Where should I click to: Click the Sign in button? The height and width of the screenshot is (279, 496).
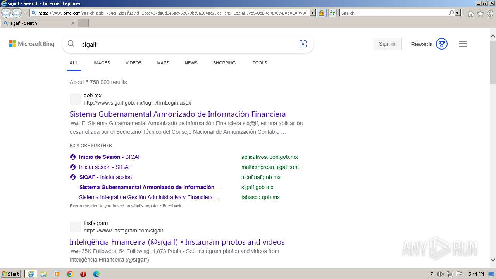point(387,44)
